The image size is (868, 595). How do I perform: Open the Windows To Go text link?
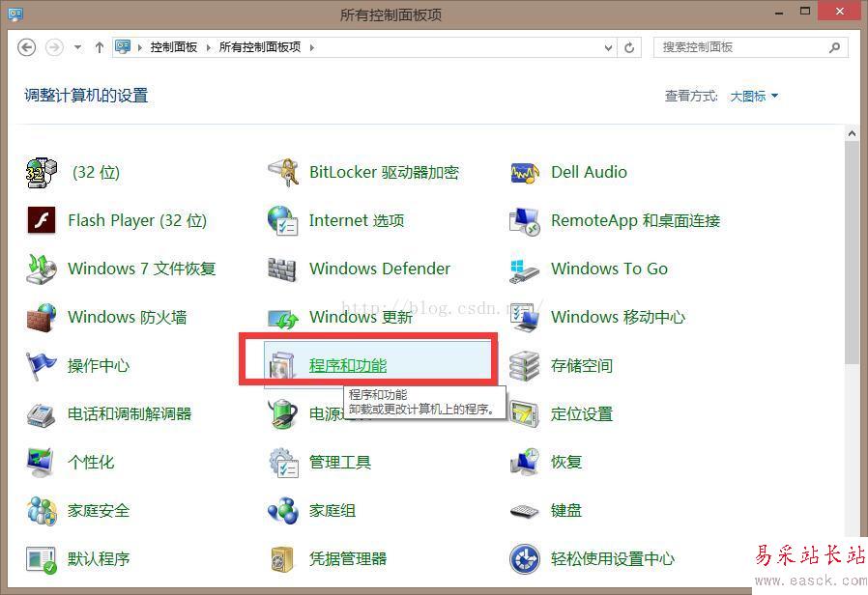610,269
